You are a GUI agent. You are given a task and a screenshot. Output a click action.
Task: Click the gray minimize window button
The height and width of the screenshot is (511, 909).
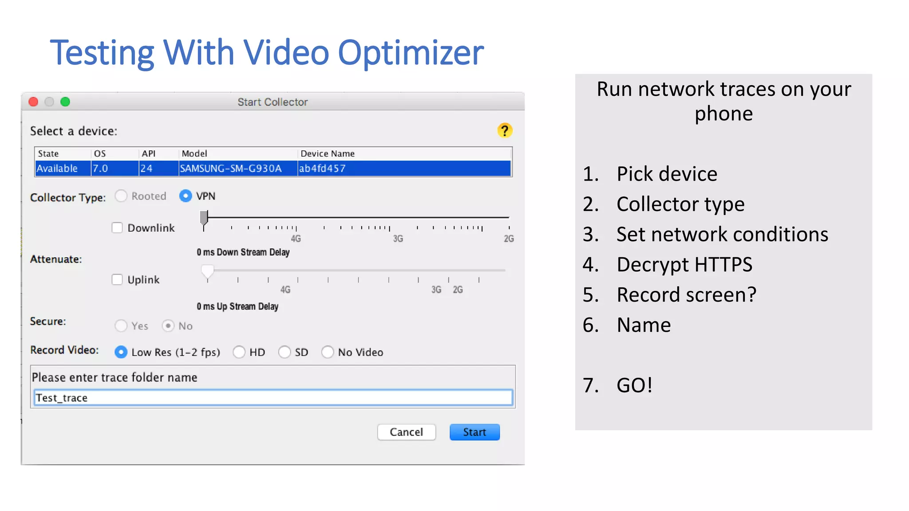(49, 102)
